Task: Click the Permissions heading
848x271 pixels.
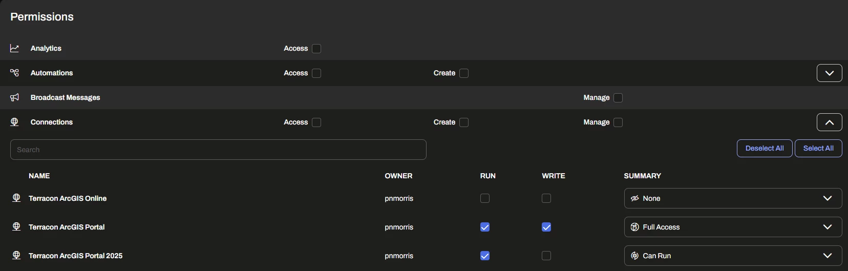Action: click(42, 17)
